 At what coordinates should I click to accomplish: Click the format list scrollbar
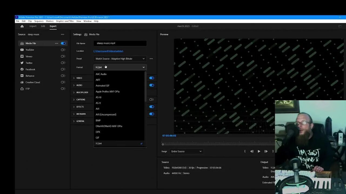click(x=145, y=87)
